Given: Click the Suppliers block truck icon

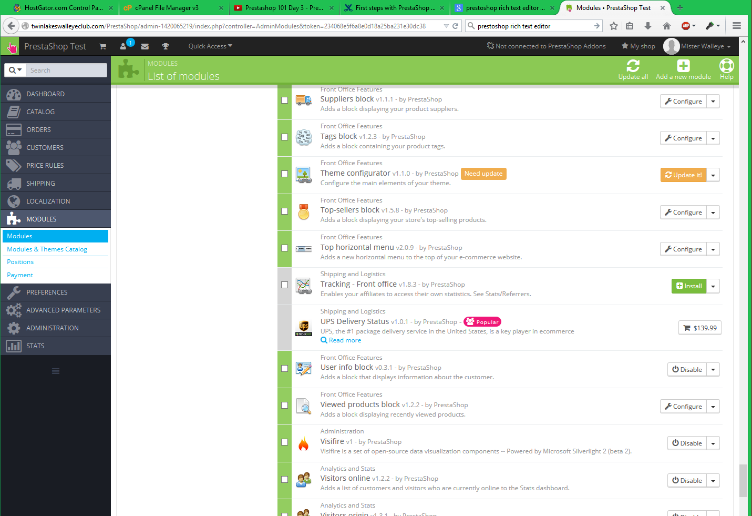Looking at the screenshot, I should (304, 100).
